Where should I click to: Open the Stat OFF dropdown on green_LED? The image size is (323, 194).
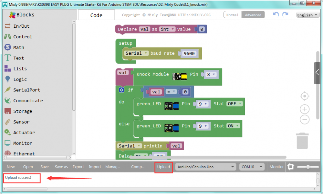pos(234,104)
